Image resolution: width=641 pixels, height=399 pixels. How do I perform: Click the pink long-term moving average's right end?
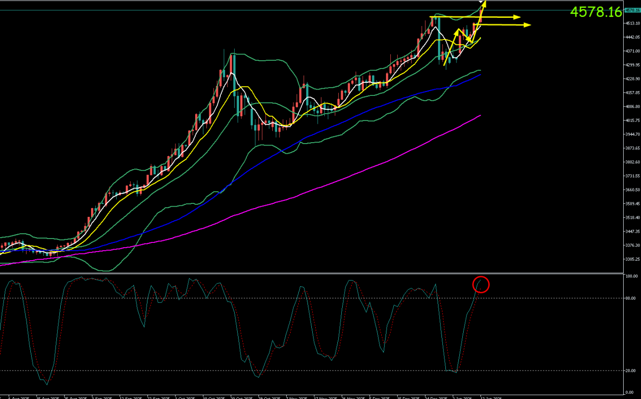tap(480, 115)
